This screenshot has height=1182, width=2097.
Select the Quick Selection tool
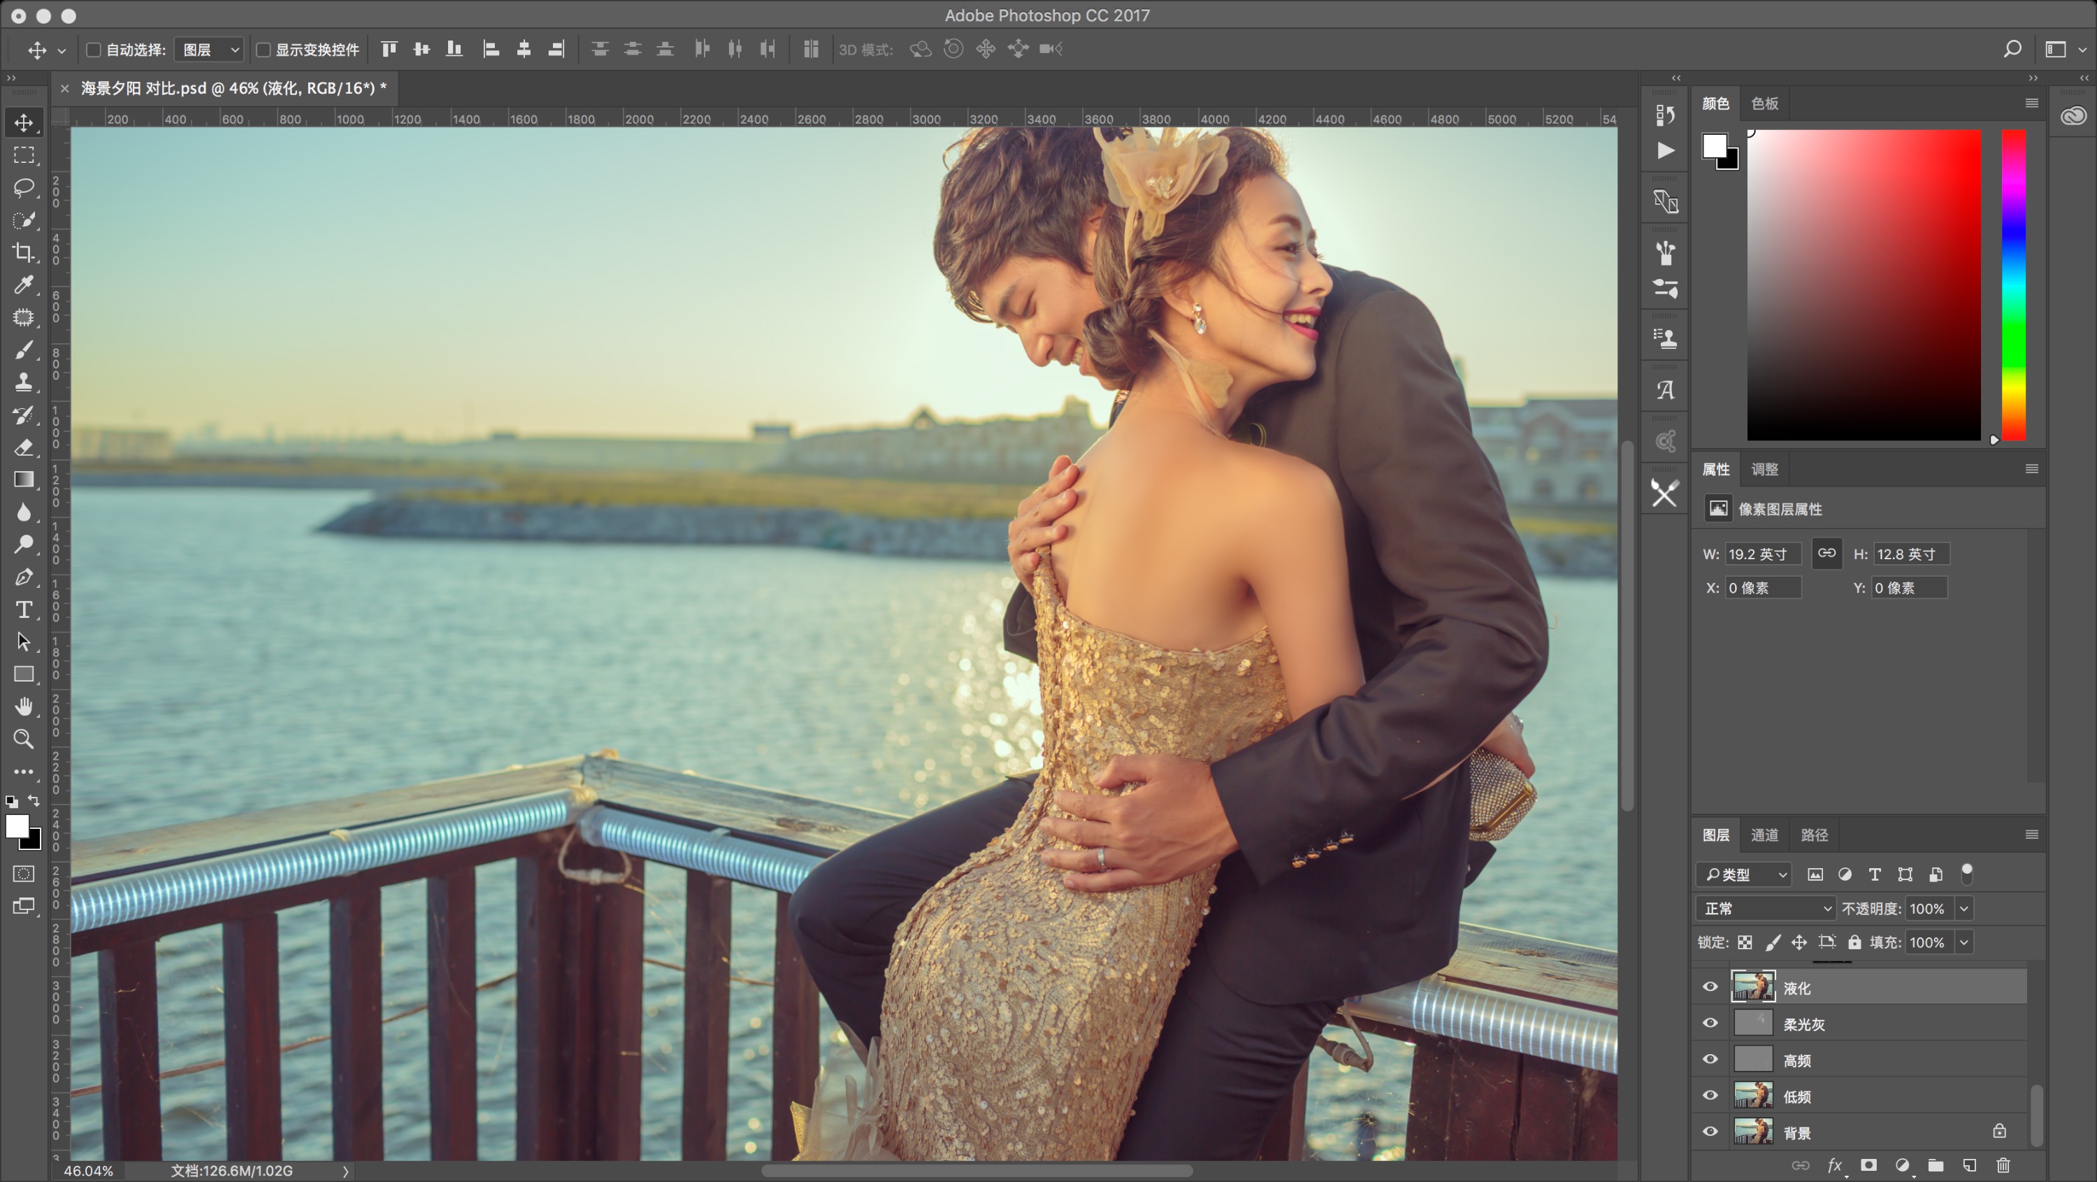pyautogui.click(x=24, y=219)
